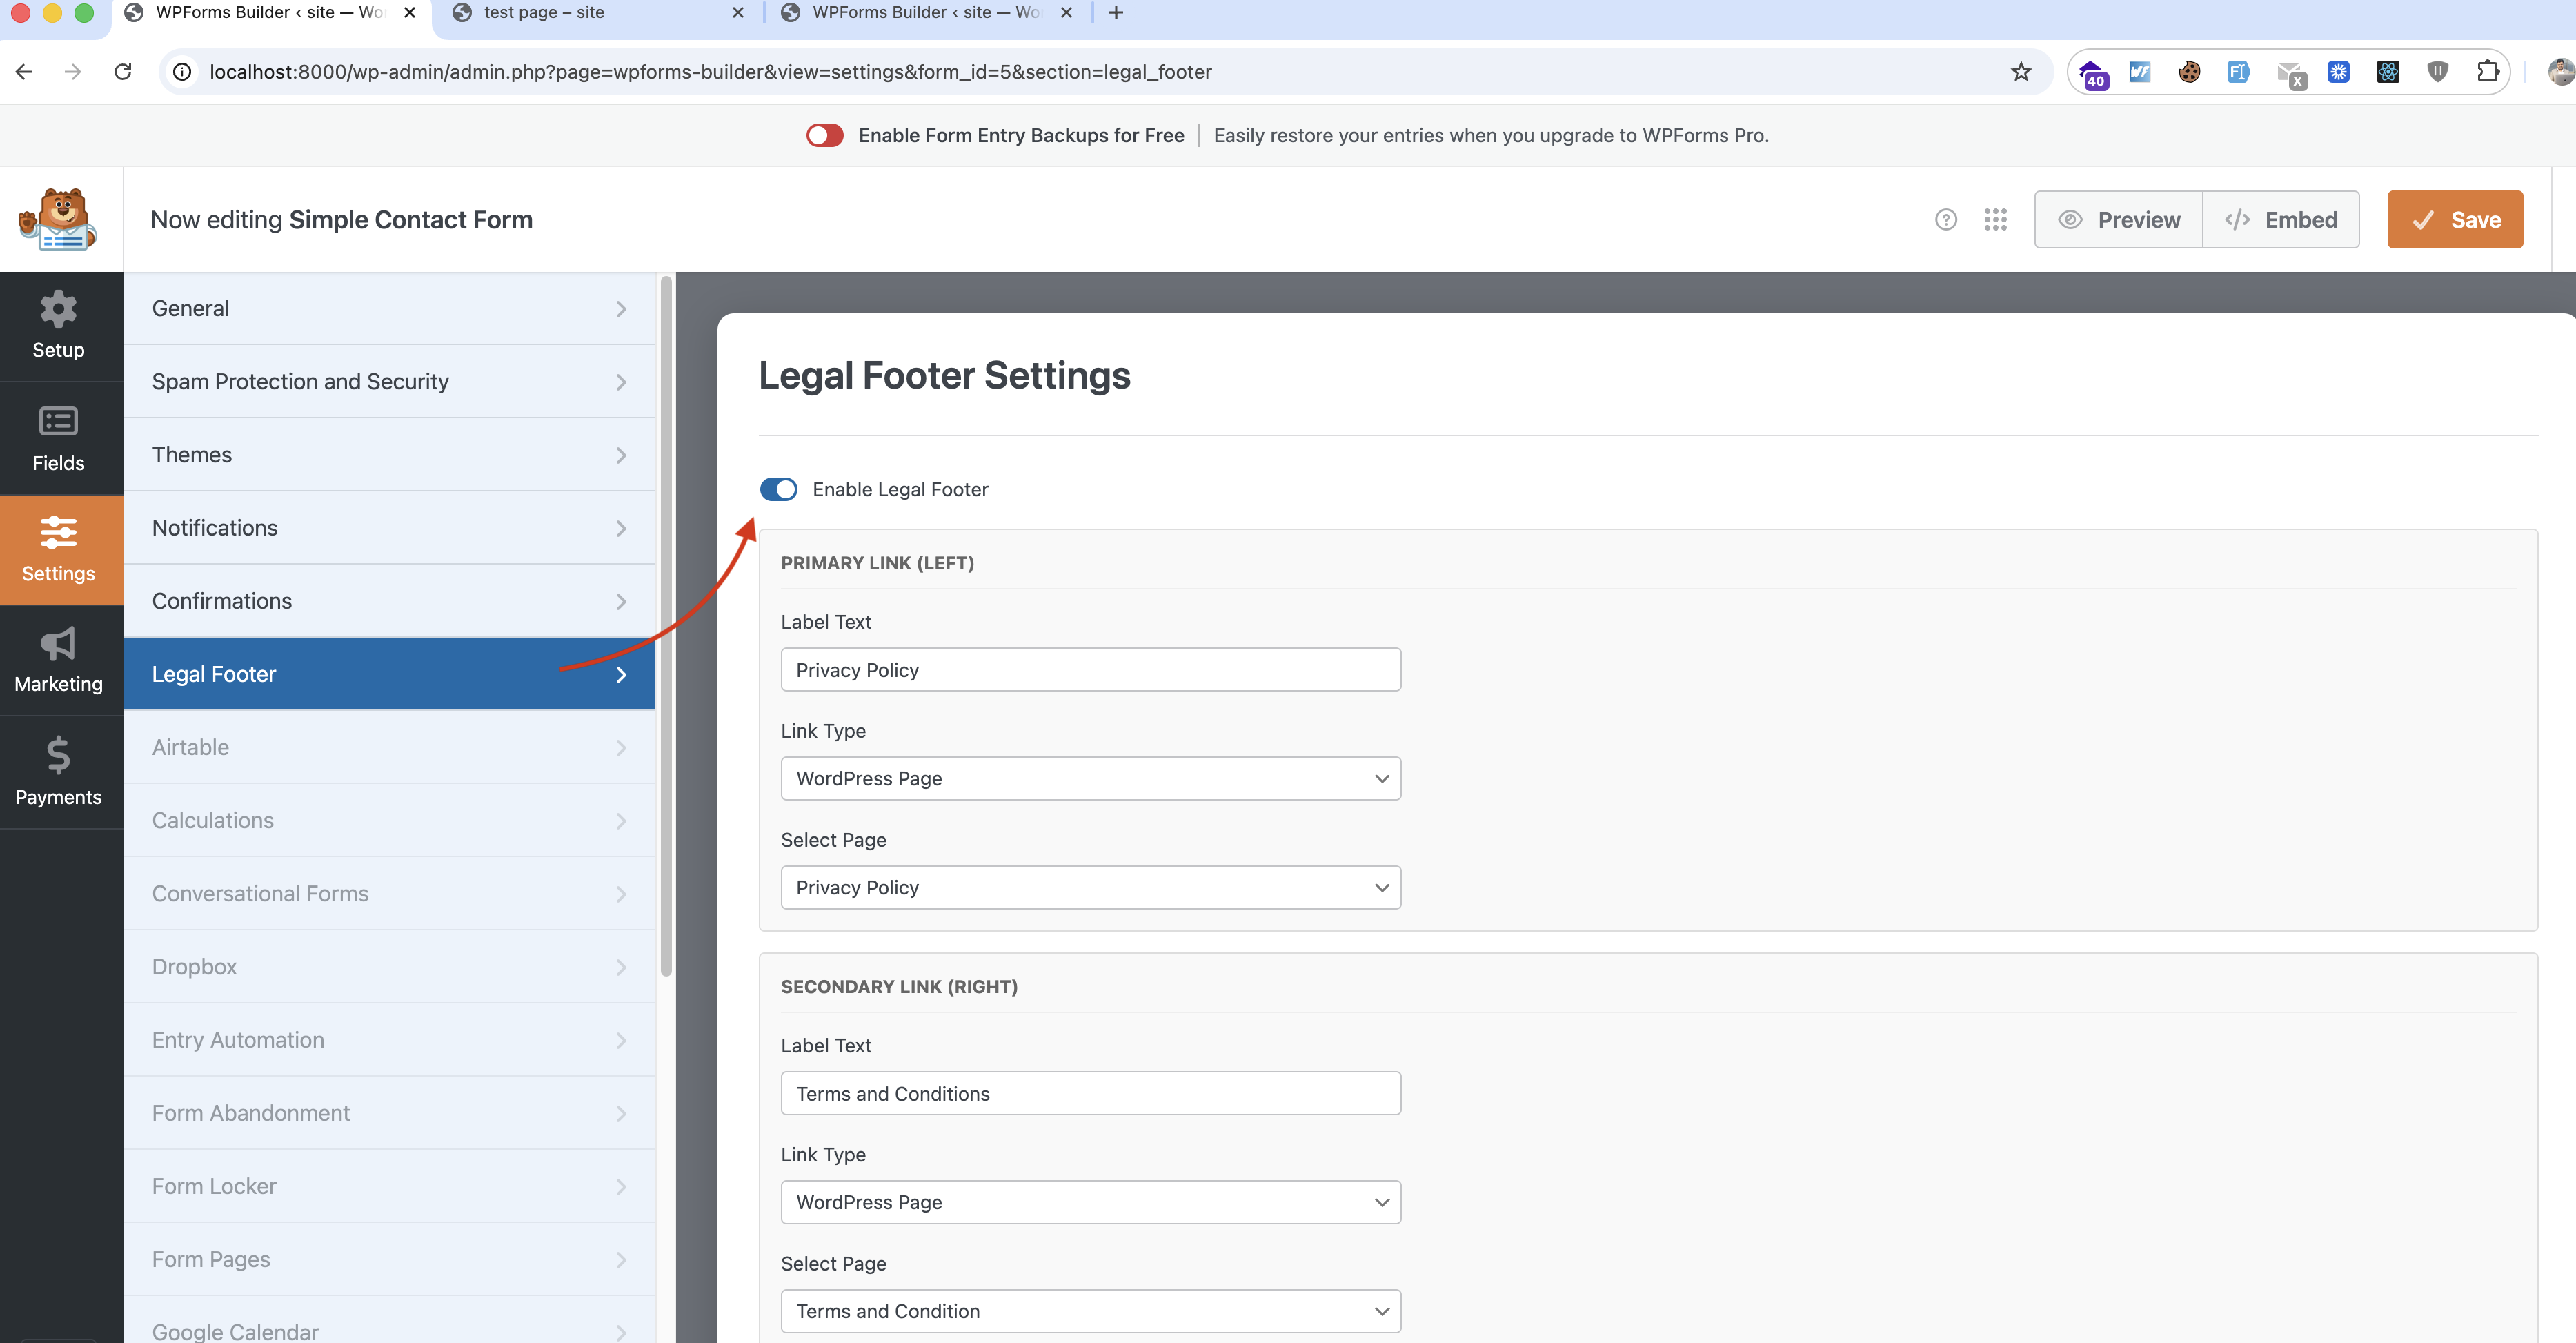Save the form with Save button
Screen dimensions: 2576x1343
pos(2455,219)
